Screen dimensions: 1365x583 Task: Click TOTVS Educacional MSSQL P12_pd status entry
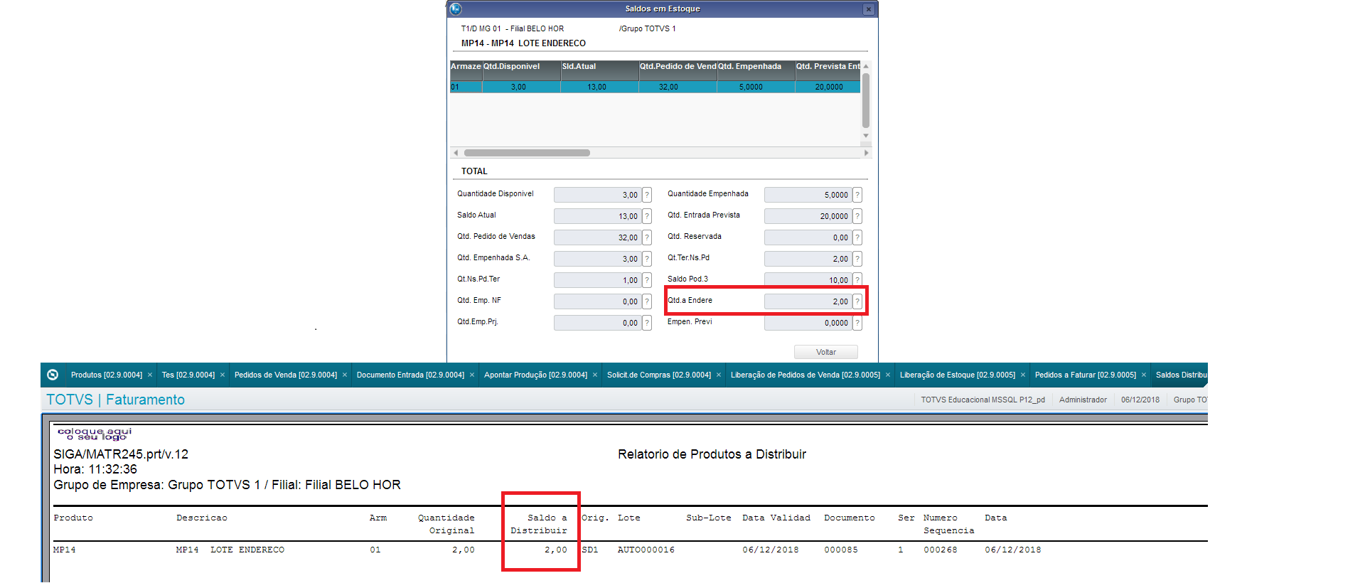[x=983, y=400]
